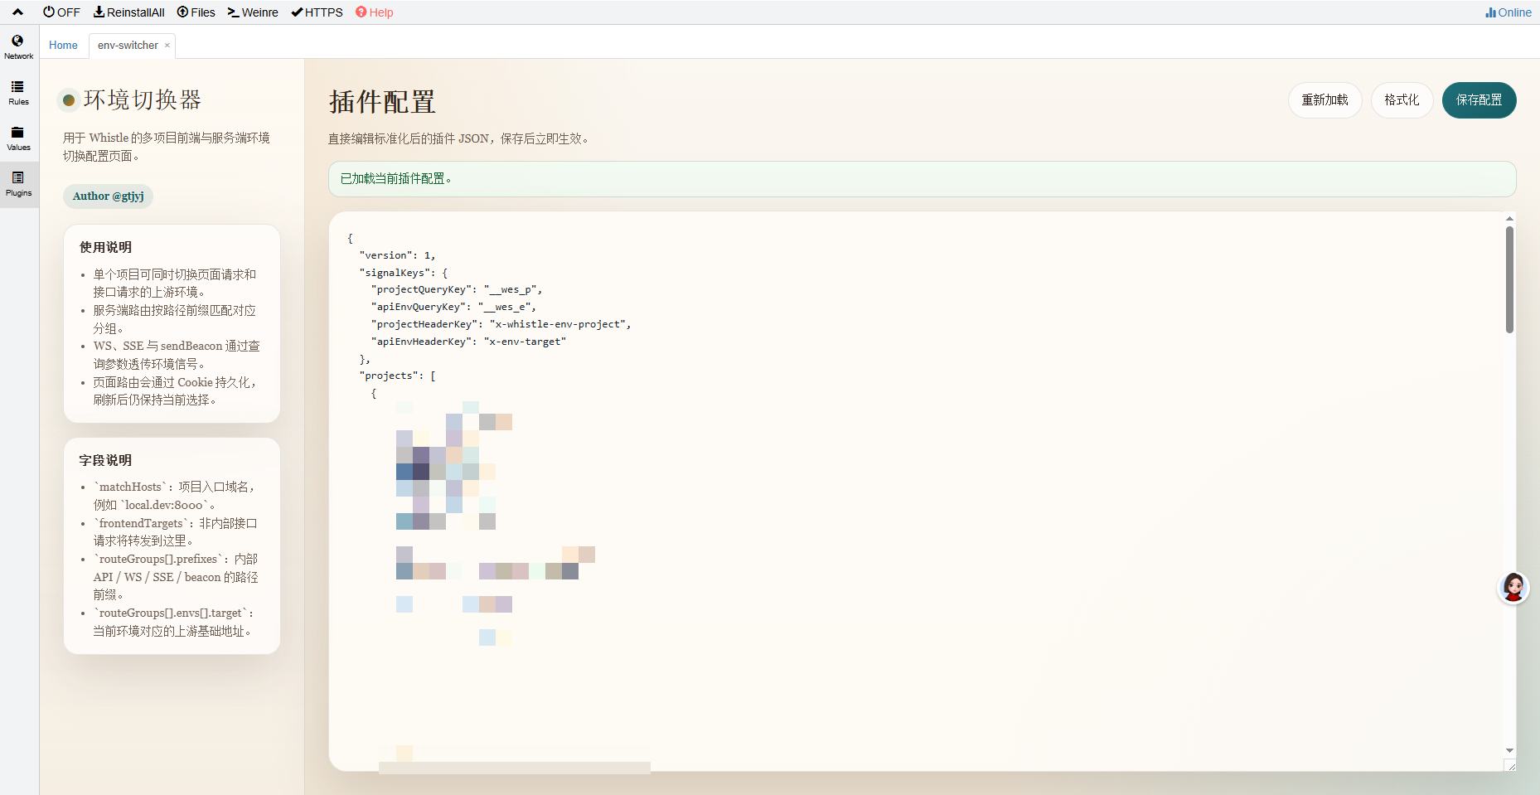Collapse the top menu with chevron arrow
The width and height of the screenshot is (1540, 795).
[17, 12]
